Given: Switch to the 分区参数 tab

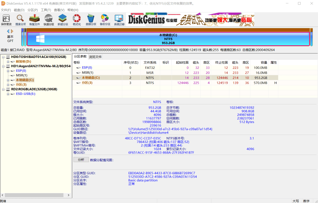Looking at the screenshot, I should [80, 56].
